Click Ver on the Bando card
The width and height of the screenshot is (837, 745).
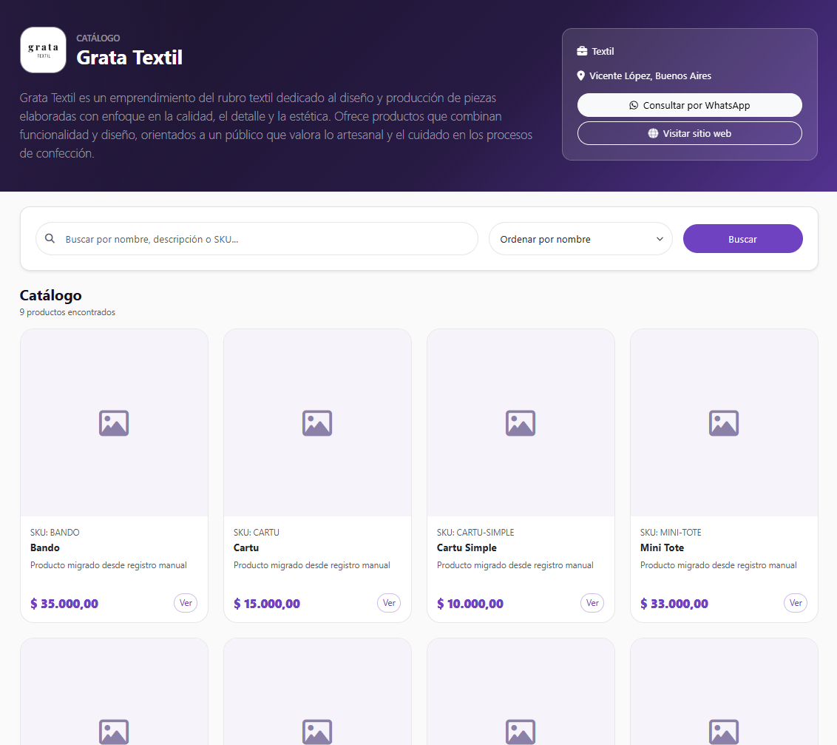[x=186, y=603]
